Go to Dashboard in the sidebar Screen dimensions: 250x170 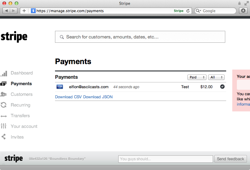coord(22,73)
